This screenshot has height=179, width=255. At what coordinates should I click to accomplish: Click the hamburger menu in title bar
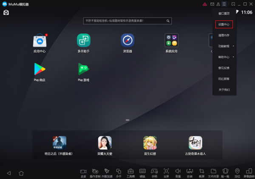click(x=224, y=4)
